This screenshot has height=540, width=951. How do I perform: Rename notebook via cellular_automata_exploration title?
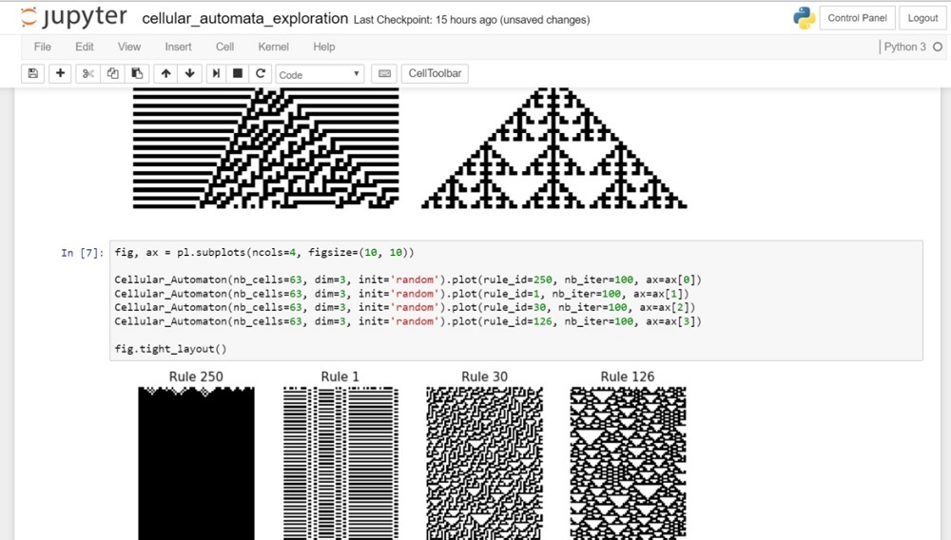tap(244, 19)
